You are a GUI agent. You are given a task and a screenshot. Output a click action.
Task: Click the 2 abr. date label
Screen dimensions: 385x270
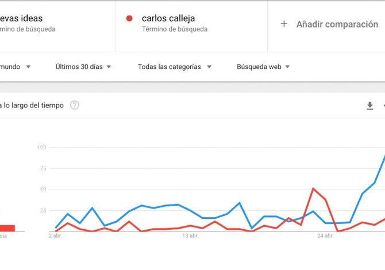coord(55,236)
